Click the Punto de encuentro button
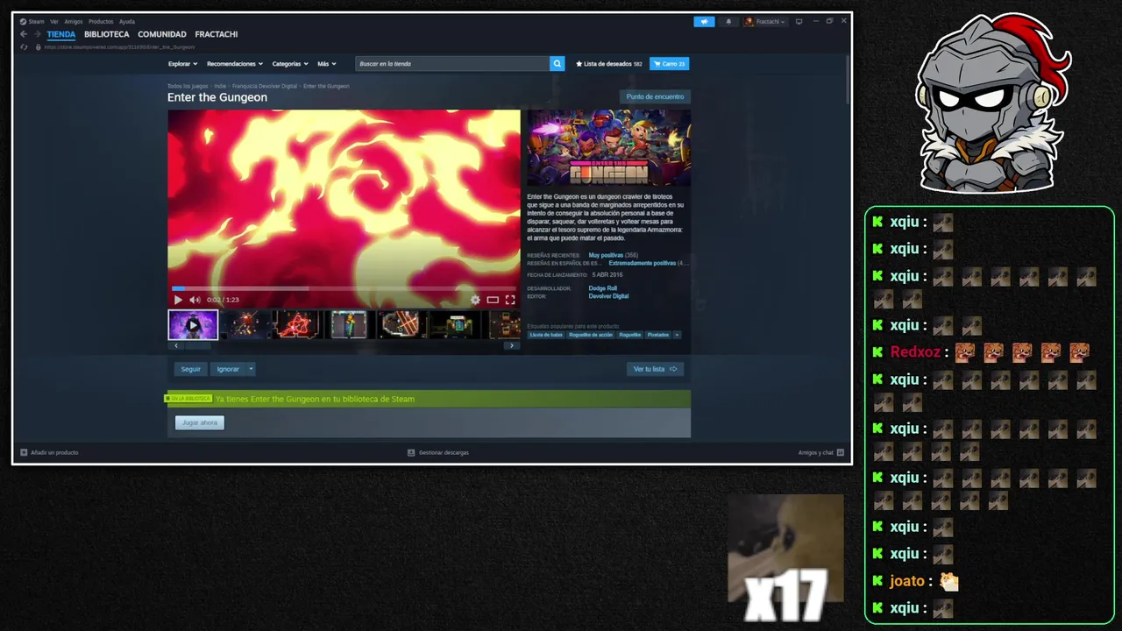The height and width of the screenshot is (631, 1122). (x=655, y=96)
